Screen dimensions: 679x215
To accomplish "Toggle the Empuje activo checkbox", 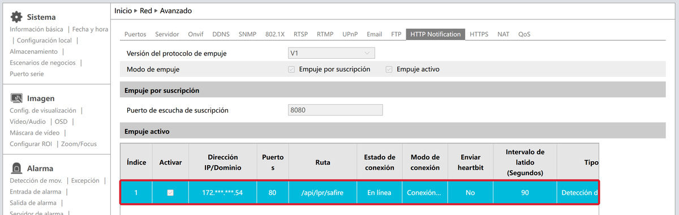I will 389,69.
